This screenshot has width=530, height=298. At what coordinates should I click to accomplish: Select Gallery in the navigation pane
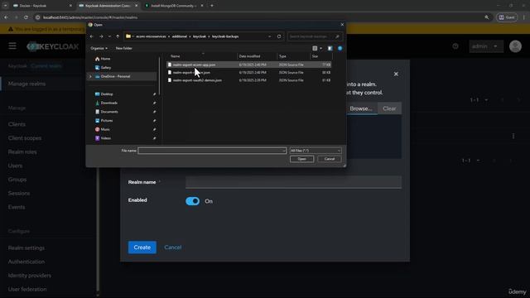106,68
